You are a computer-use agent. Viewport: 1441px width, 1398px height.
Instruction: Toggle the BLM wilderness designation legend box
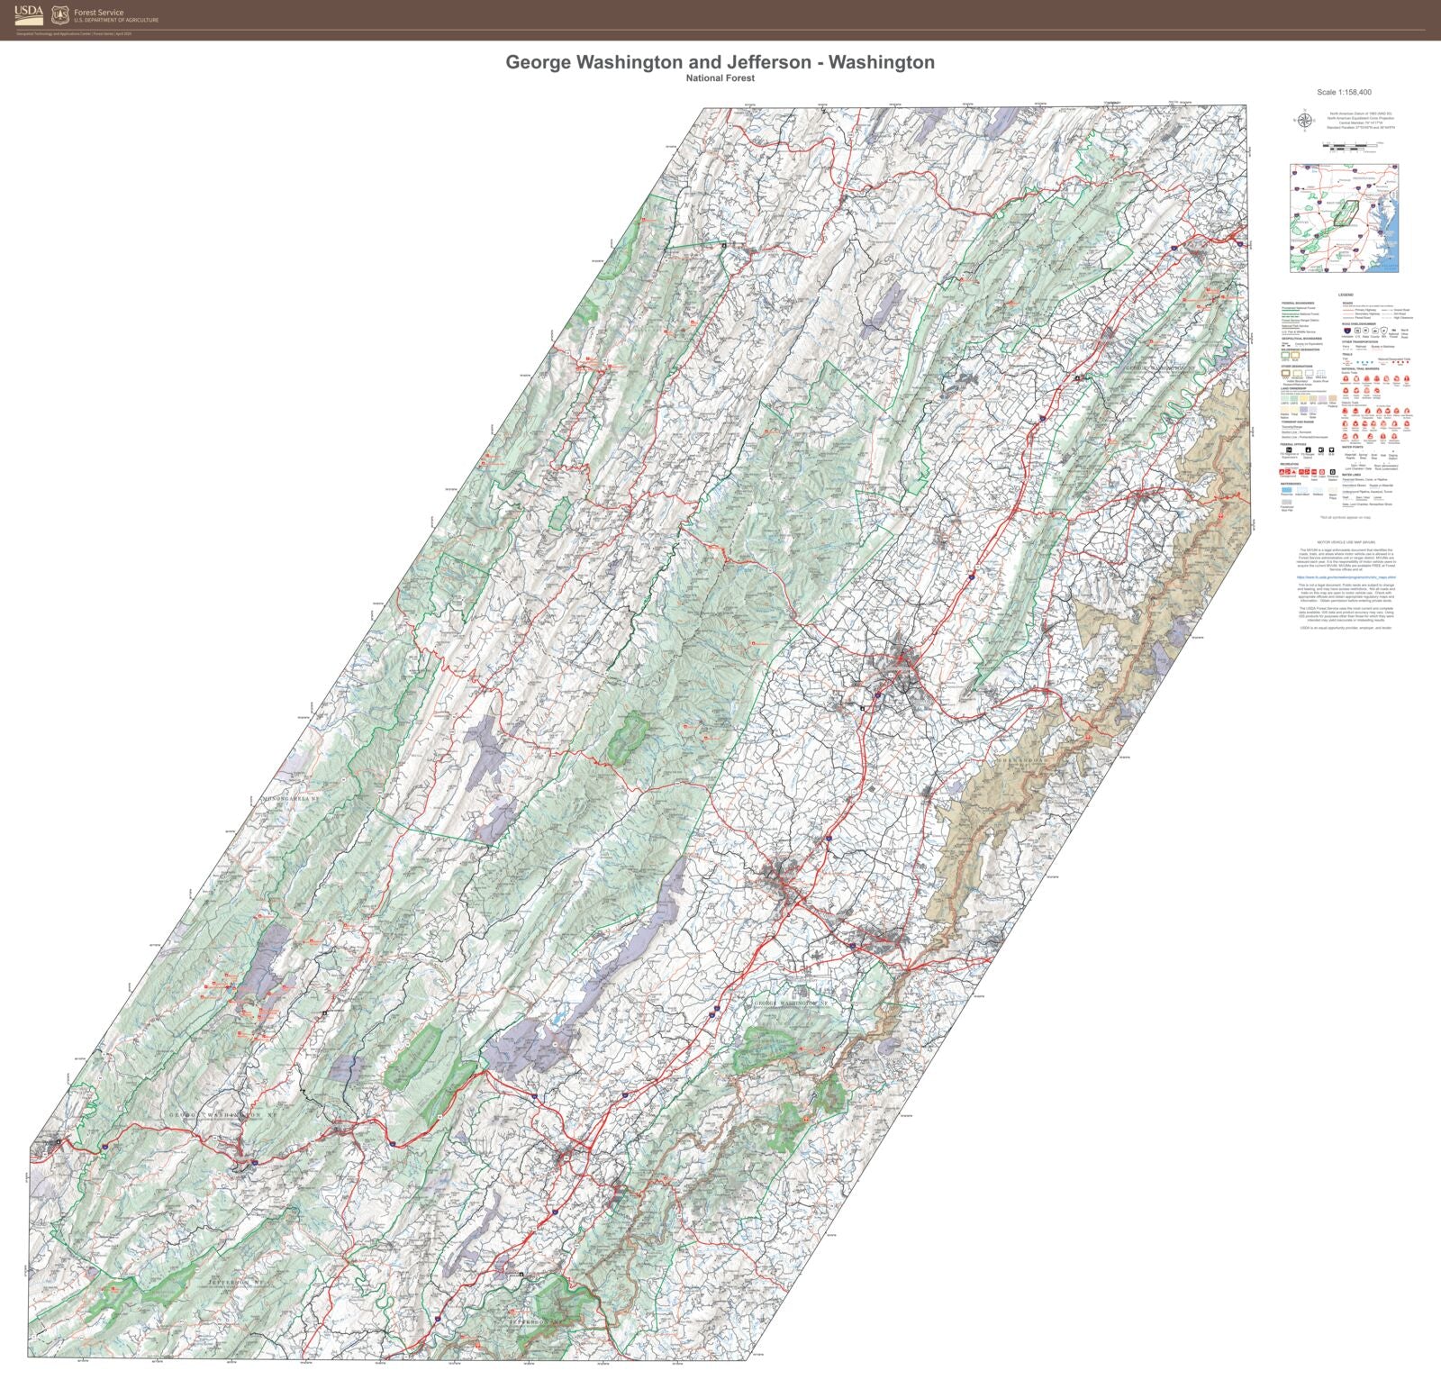tap(1295, 354)
